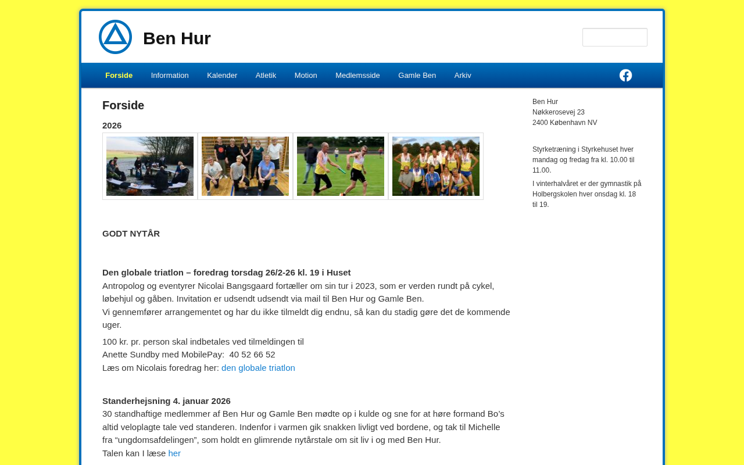
Task: Open the Arkiv menu
Action: coord(463,76)
